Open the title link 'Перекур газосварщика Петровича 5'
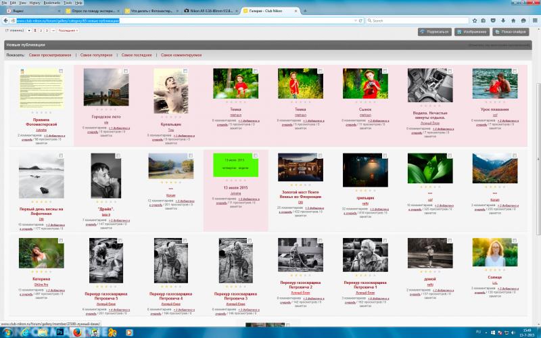Viewport: 541px width, 338px height. point(106,296)
